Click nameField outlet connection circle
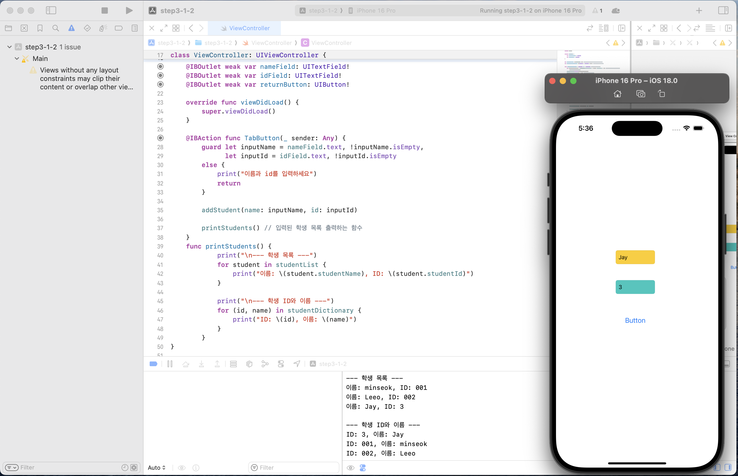Screen dimensions: 738x476 click(160, 66)
